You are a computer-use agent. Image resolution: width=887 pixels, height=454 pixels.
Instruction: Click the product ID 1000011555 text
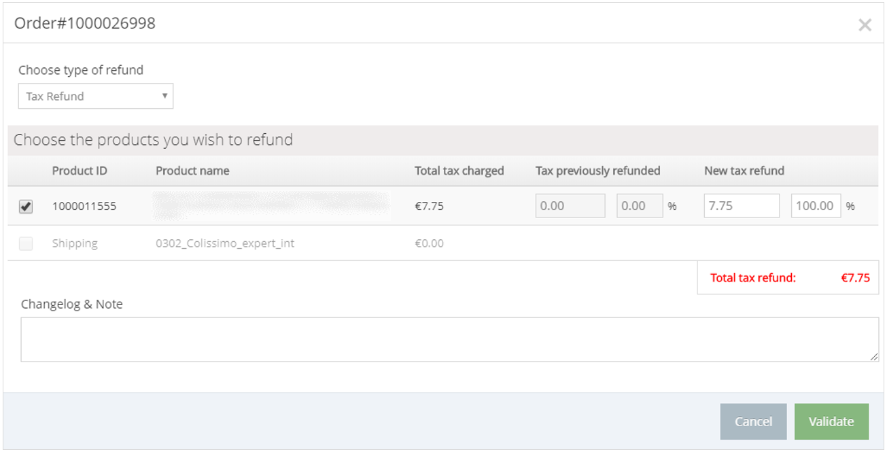[x=84, y=207]
